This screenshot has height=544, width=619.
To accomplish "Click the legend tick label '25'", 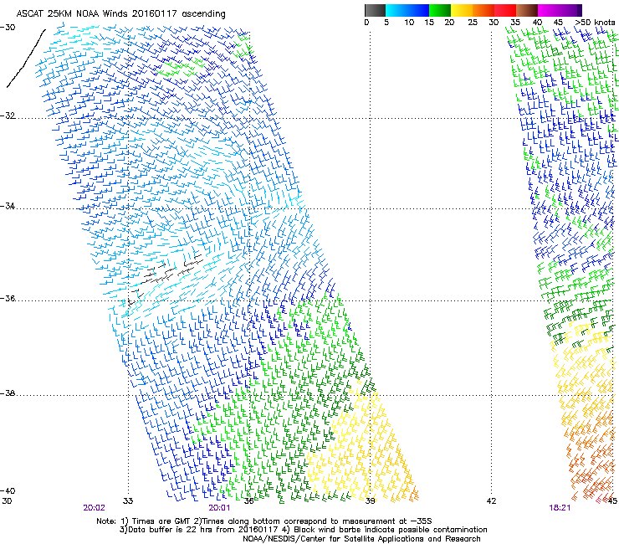I will 473,23.
